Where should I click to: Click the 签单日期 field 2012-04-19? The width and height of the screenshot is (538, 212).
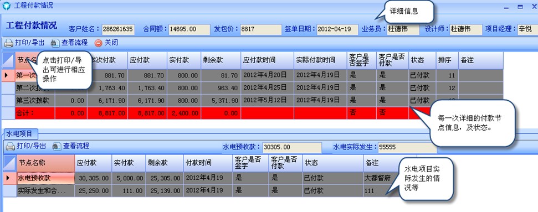point(337,29)
